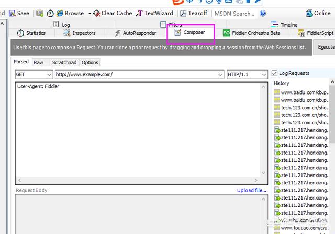335x234 pixels.
Task: Click into the MSDN Search box
Action: coord(234,14)
